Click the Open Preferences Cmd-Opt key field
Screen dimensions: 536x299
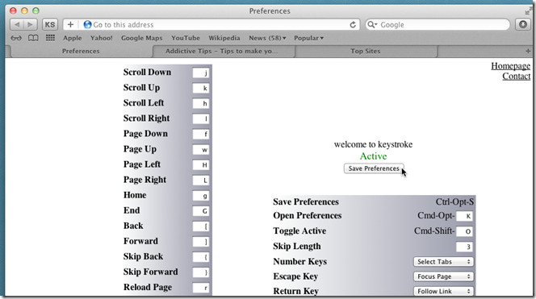coord(464,216)
